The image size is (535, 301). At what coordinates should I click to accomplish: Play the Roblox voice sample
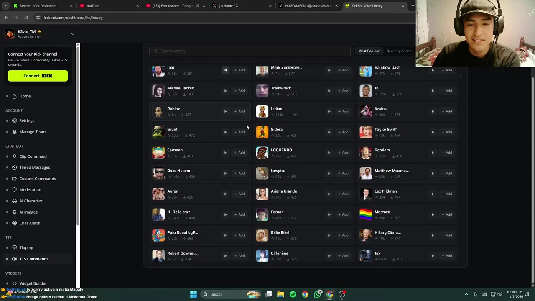pyautogui.click(x=225, y=112)
